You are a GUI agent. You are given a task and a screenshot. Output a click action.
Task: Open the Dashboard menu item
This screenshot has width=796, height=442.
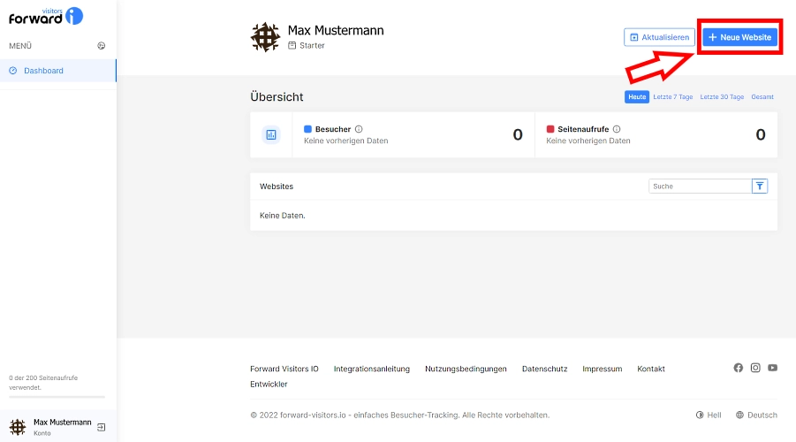point(58,71)
